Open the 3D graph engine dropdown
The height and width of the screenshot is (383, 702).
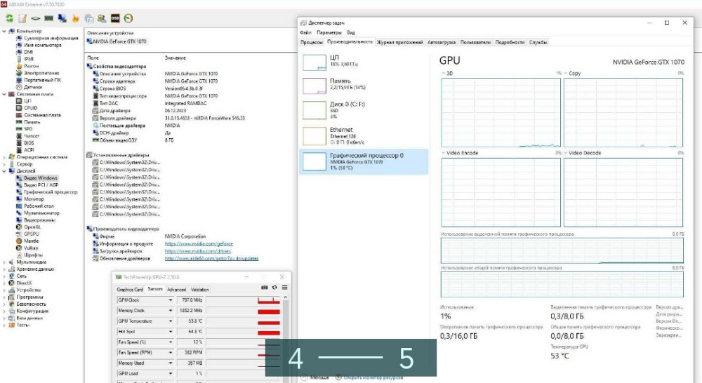442,73
